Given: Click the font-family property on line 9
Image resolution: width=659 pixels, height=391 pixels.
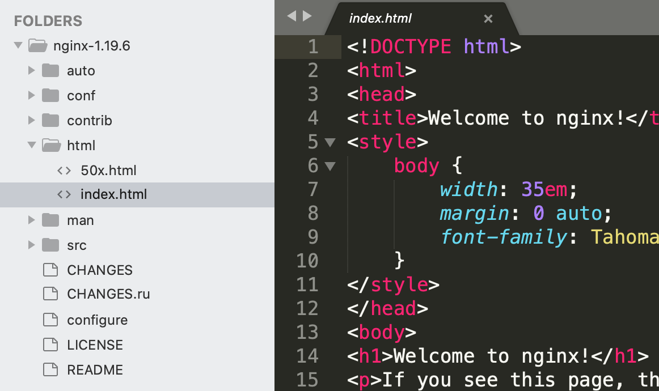Looking at the screenshot, I should (504, 237).
